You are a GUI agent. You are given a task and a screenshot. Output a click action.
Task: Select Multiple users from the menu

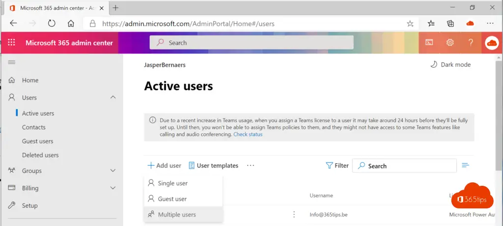coord(183,214)
